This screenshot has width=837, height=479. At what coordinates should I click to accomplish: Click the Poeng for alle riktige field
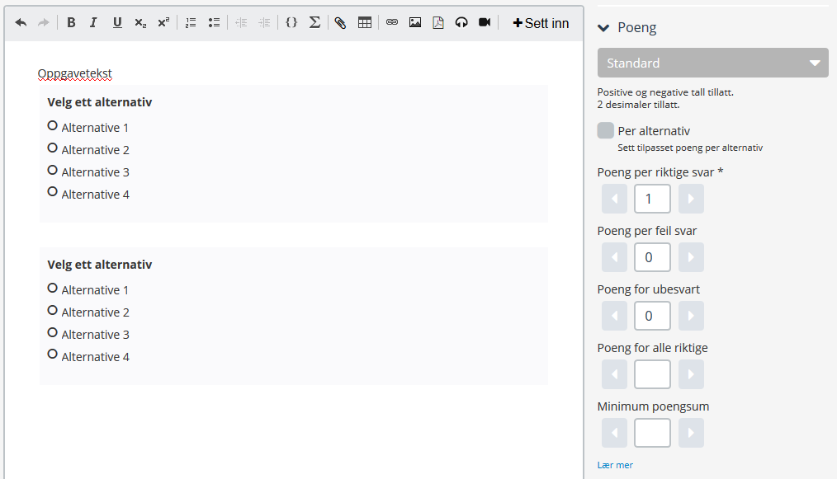click(652, 374)
